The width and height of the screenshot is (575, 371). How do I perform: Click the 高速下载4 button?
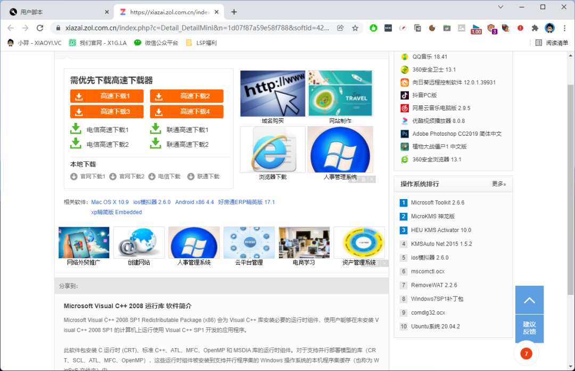pyautogui.click(x=187, y=111)
